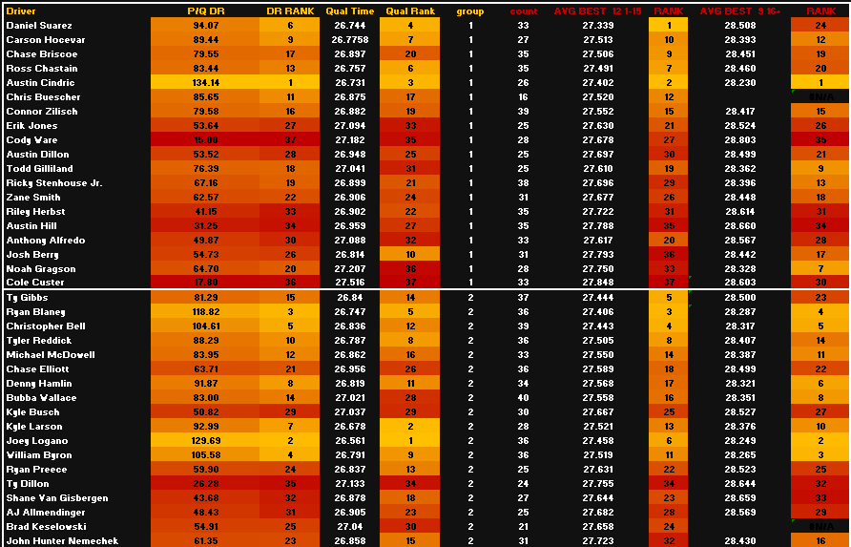Select the Ryan Preece driver name

(36, 470)
